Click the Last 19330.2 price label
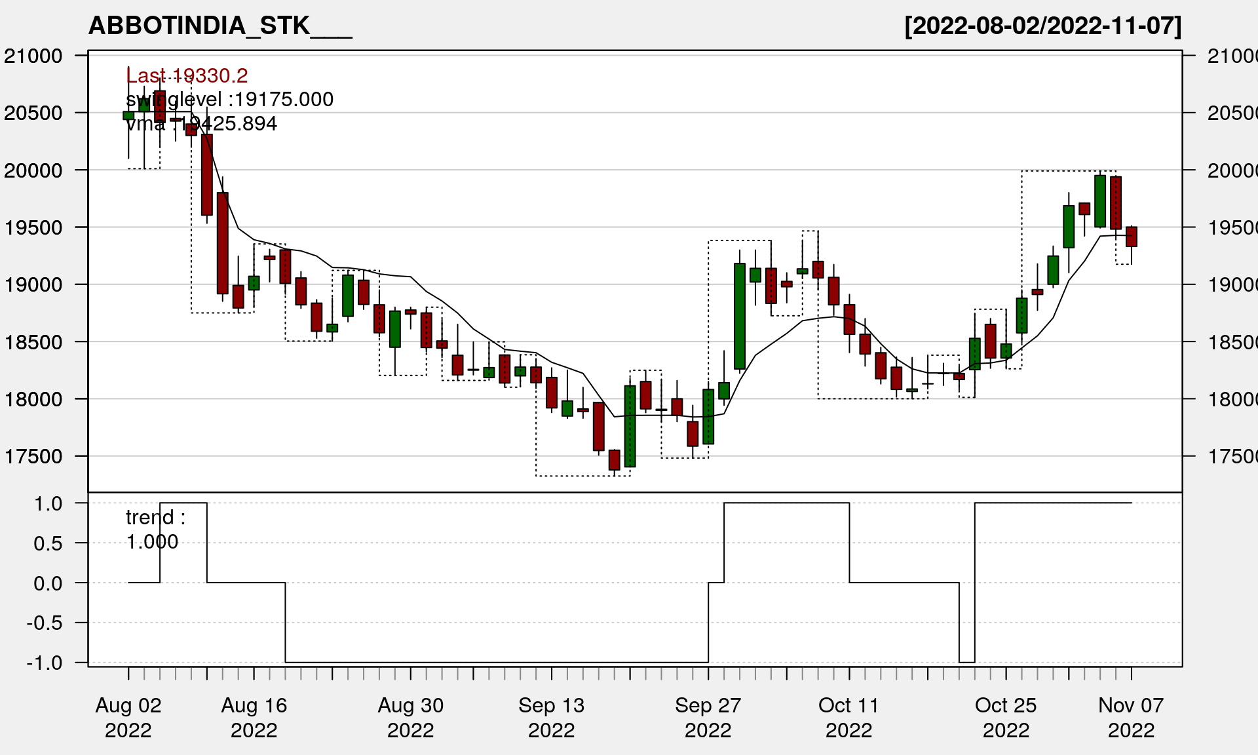This screenshot has width=1258, height=755. 187,76
